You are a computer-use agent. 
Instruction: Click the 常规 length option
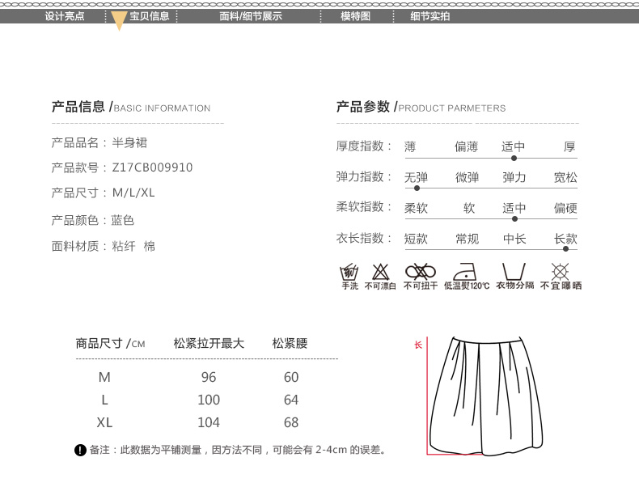(x=467, y=239)
